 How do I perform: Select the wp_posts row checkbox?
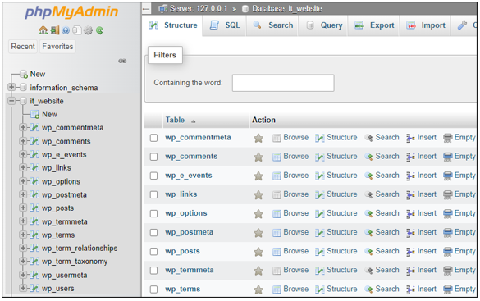pos(153,252)
